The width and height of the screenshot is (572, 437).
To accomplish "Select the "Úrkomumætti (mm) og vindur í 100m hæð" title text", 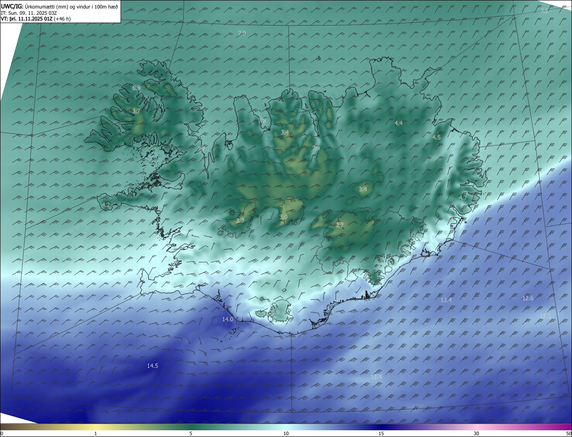I will [71, 6].
